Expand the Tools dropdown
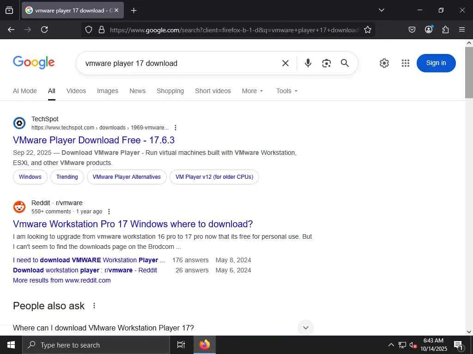 point(287,91)
